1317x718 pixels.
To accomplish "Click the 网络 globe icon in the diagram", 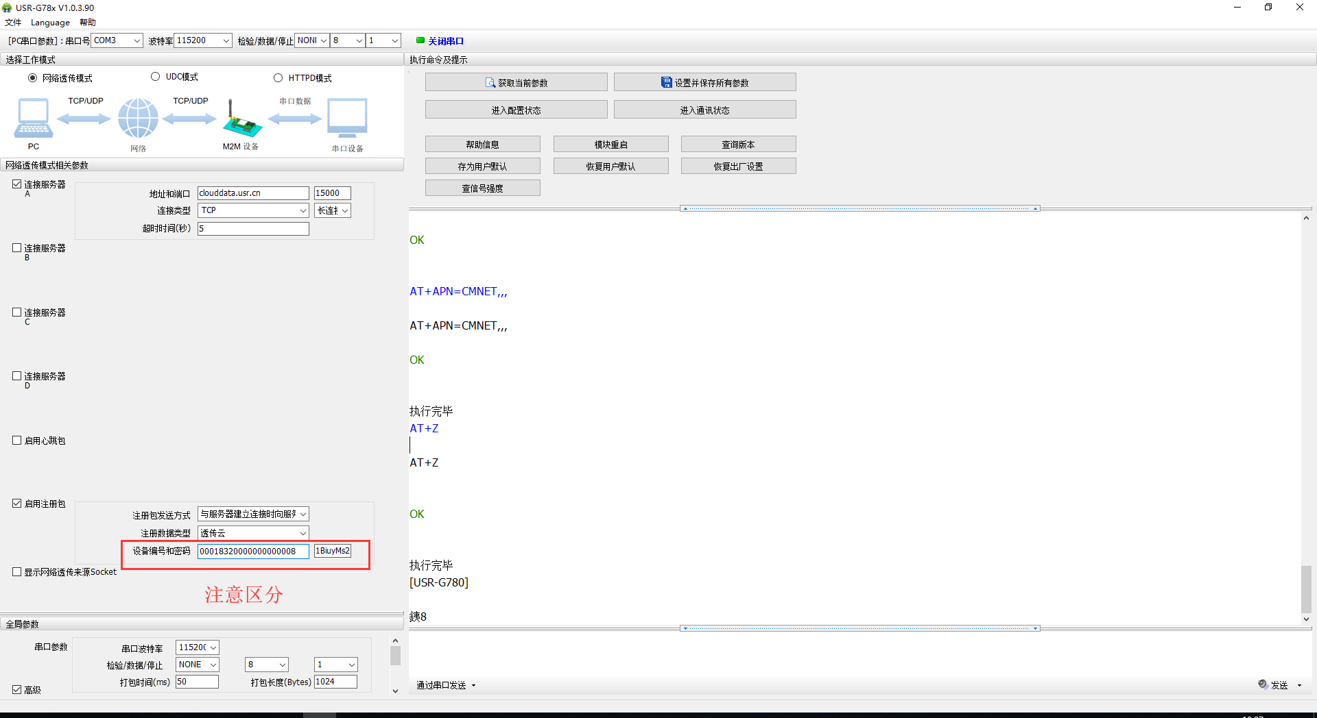I will [137, 118].
